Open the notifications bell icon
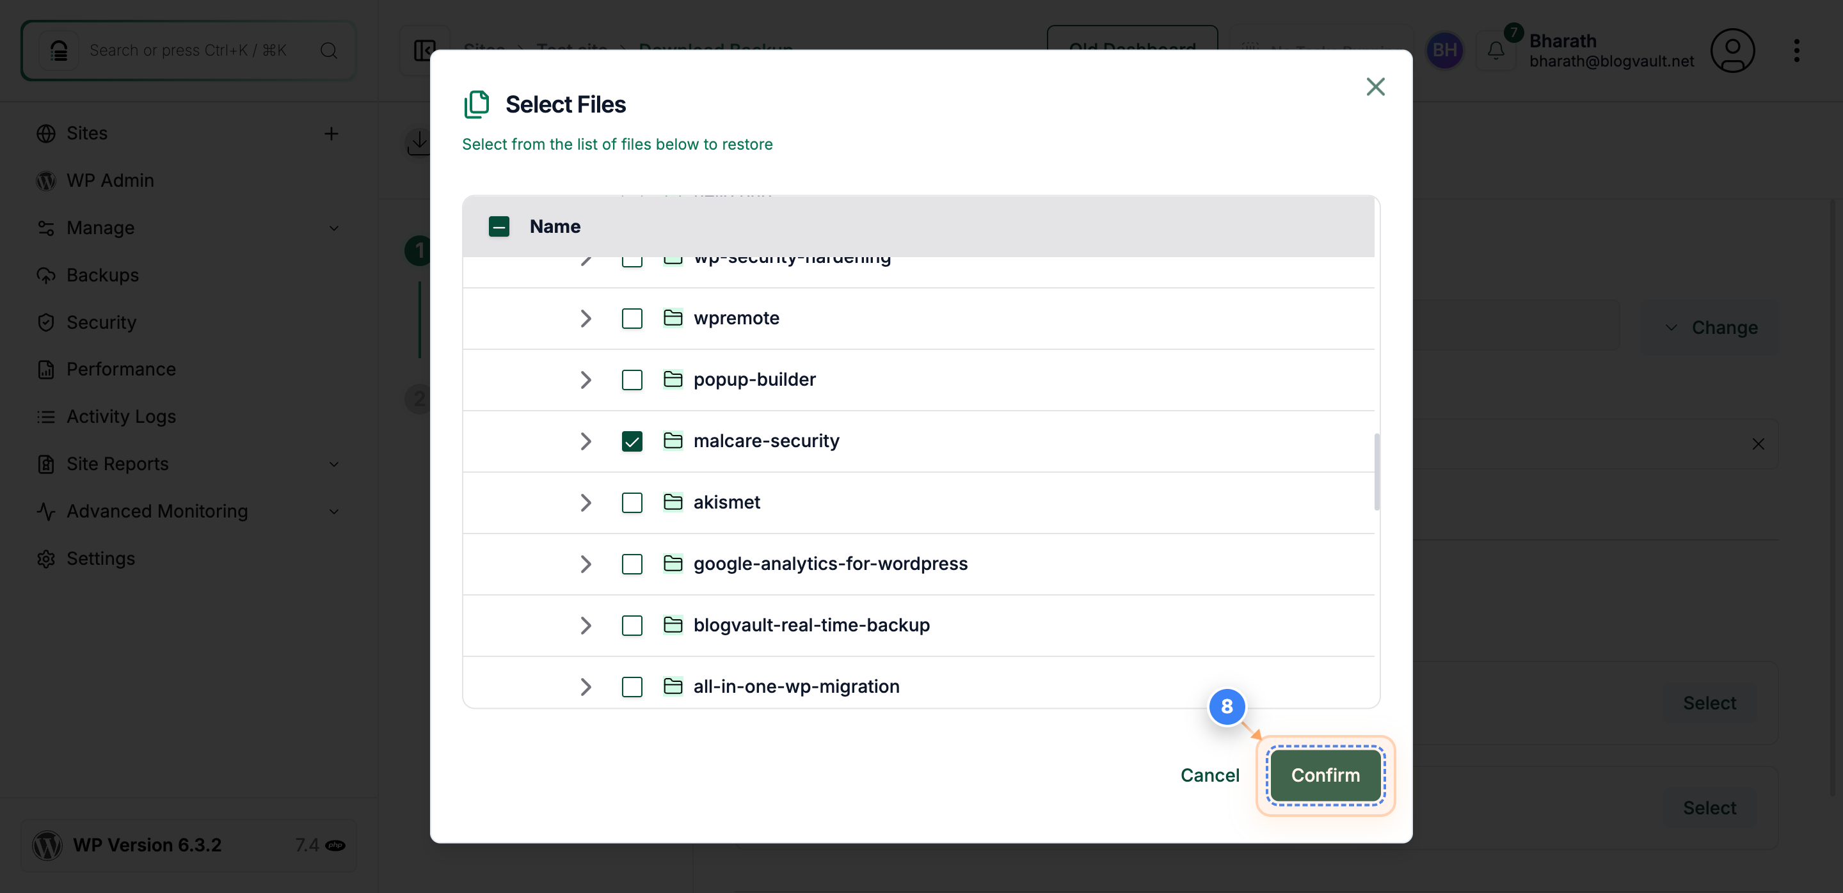The height and width of the screenshot is (893, 1843). (1496, 50)
